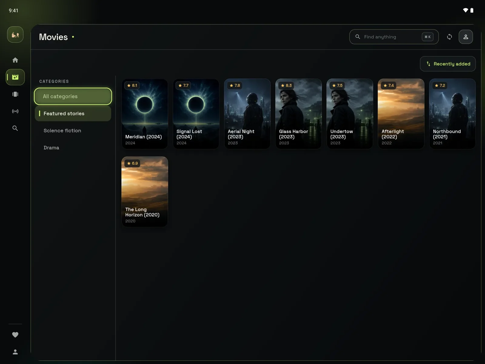The width and height of the screenshot is (485, 364).
Task: Select Drama category
Action: [x=73, y=148]
